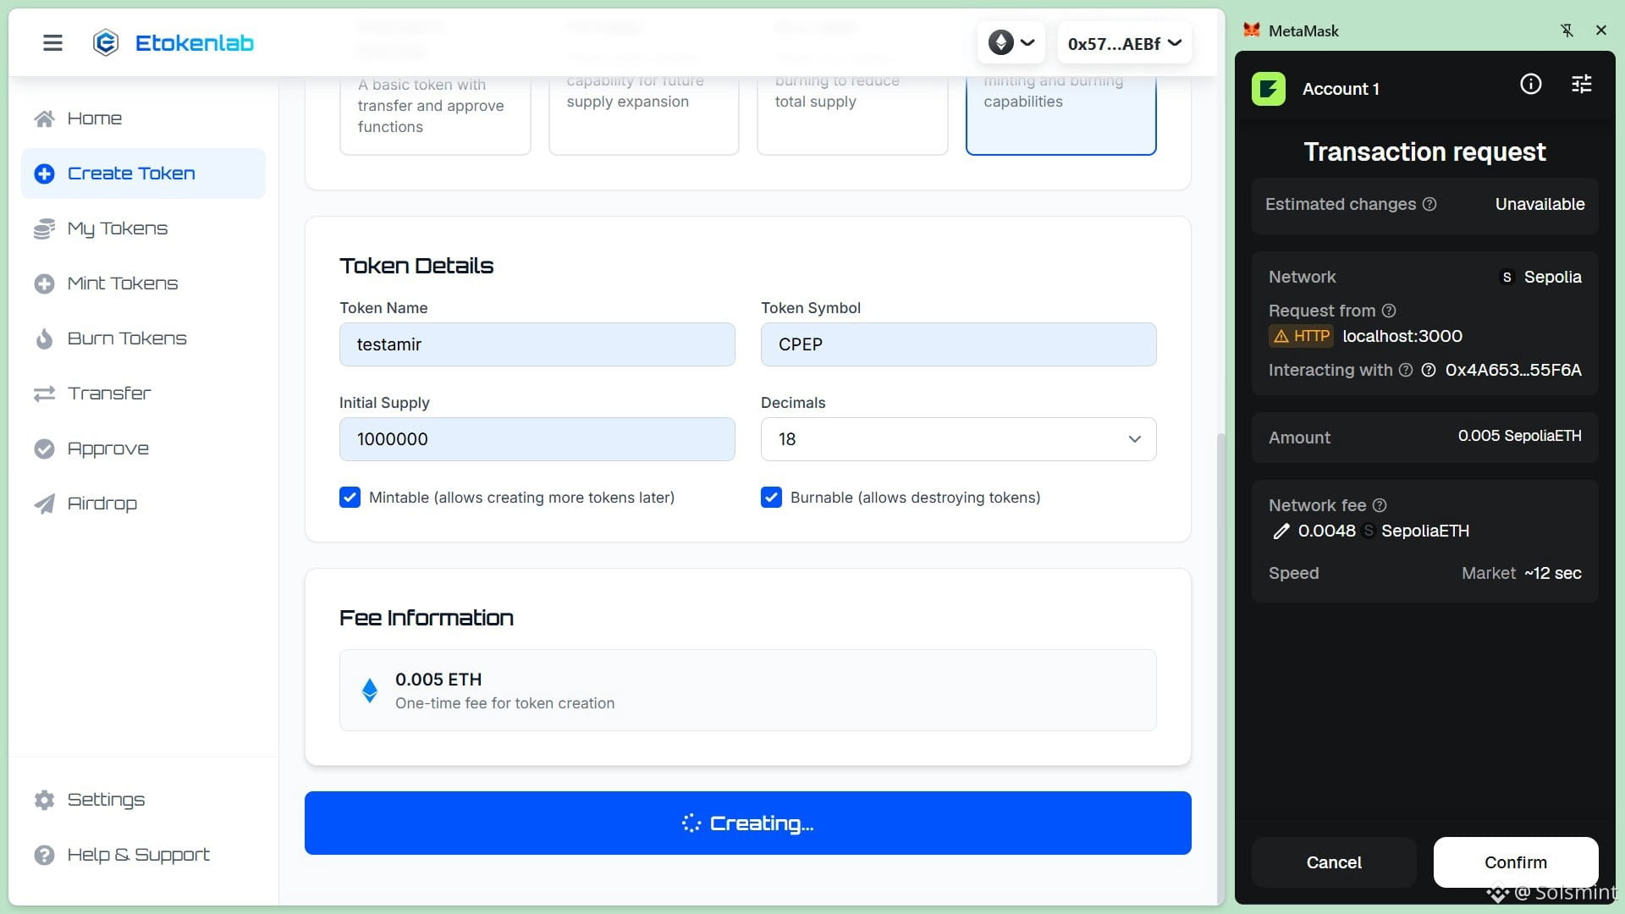Screen dimensions: 1625x914
Task: Click Interacting with help icon
Action: point(1406,370)
